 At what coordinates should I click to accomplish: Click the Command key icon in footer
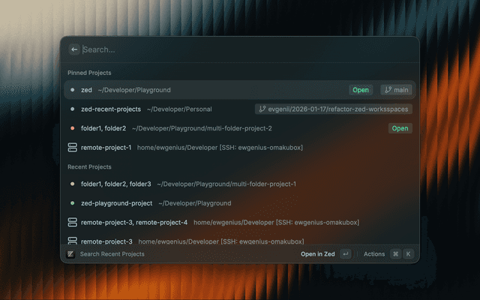395,254
